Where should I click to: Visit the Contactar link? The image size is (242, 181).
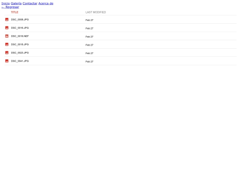pos(30,4)
